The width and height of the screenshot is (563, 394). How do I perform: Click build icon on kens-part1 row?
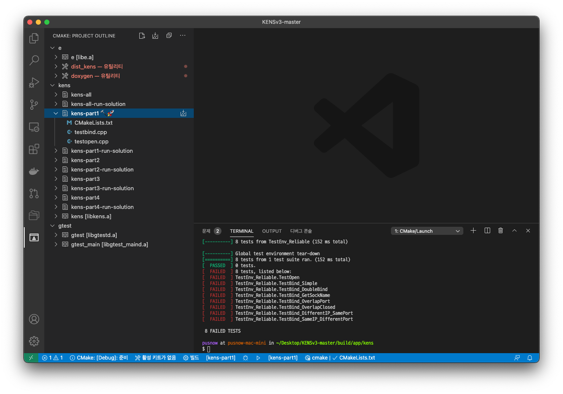(x=183, y=113)
